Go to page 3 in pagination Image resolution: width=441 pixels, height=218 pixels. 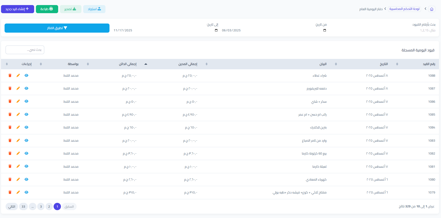point(41,207)
